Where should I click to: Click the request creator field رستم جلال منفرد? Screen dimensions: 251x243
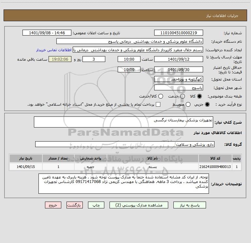[138, 50]
